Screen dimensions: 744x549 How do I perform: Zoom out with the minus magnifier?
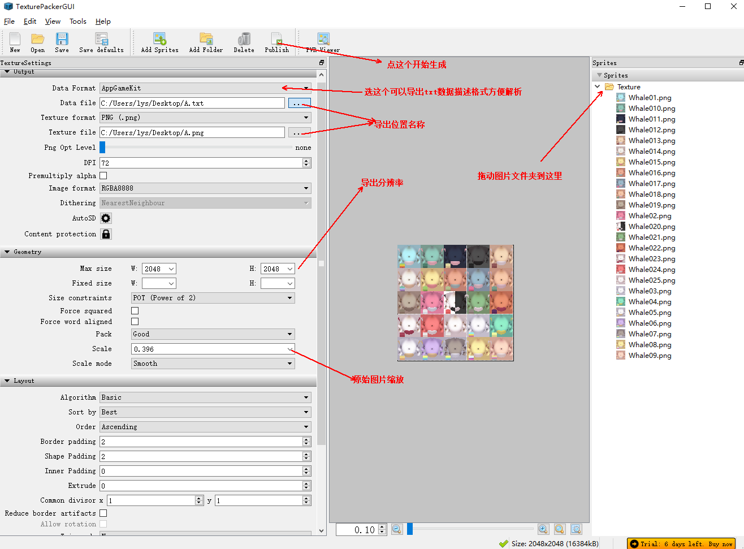(x=396, y=529)
